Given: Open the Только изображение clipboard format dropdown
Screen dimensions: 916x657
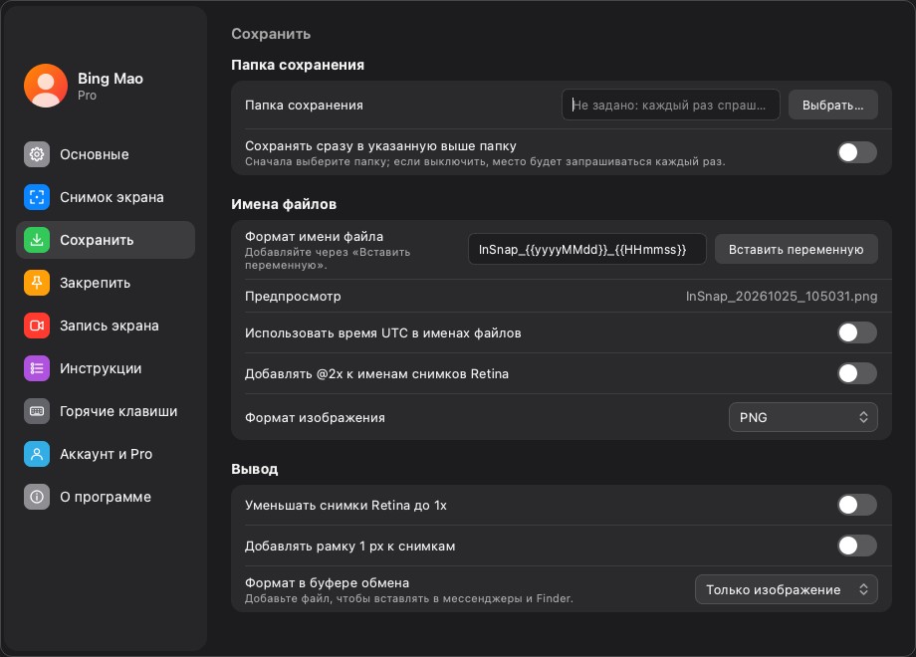Looking at the screenshot, I should 787,590.
